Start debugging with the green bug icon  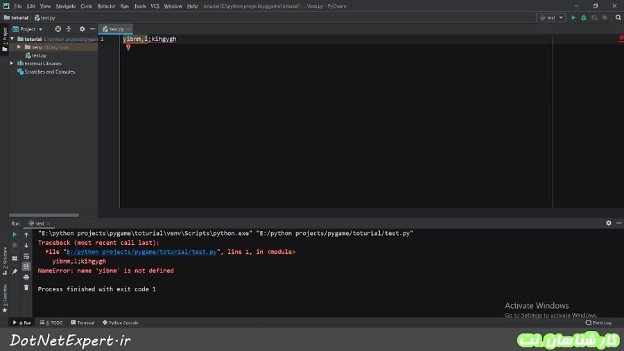pyautogui.click(x=583, y=17)
